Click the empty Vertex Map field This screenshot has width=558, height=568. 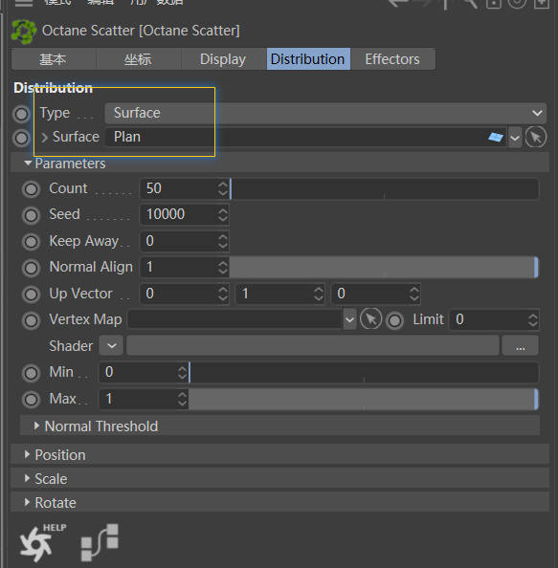(236, 319)
